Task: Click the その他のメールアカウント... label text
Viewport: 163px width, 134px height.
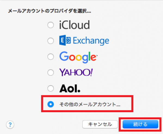Action: (x=90, y=104)
